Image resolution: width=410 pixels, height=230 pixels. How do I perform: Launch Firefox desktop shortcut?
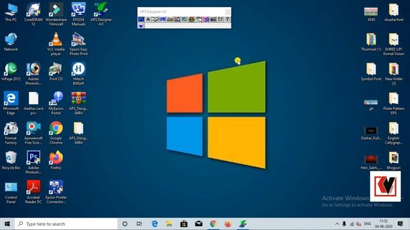tap(56, 160)
